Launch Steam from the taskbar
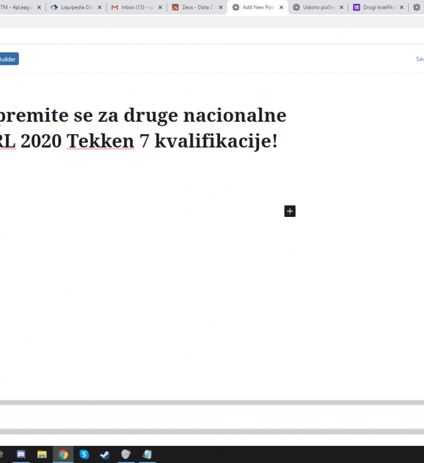 105,454
